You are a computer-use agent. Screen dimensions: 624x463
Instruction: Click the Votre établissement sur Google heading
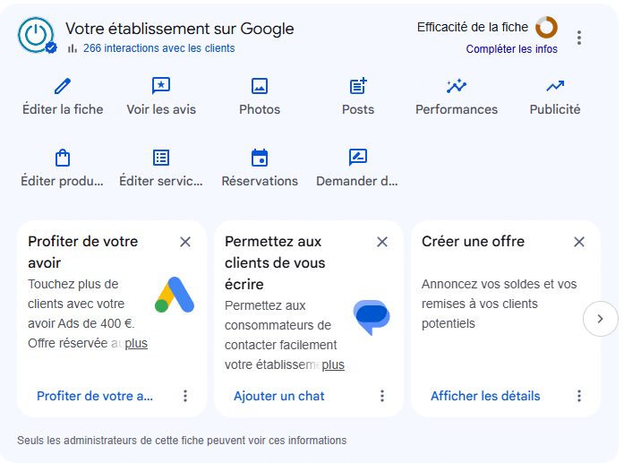tap(179, 29)
